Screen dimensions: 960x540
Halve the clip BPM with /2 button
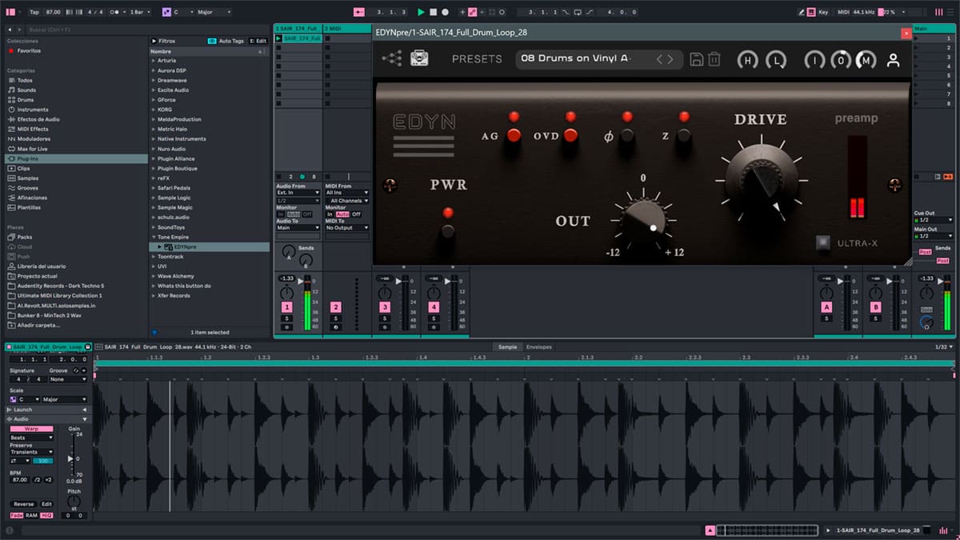coord(37,479)
